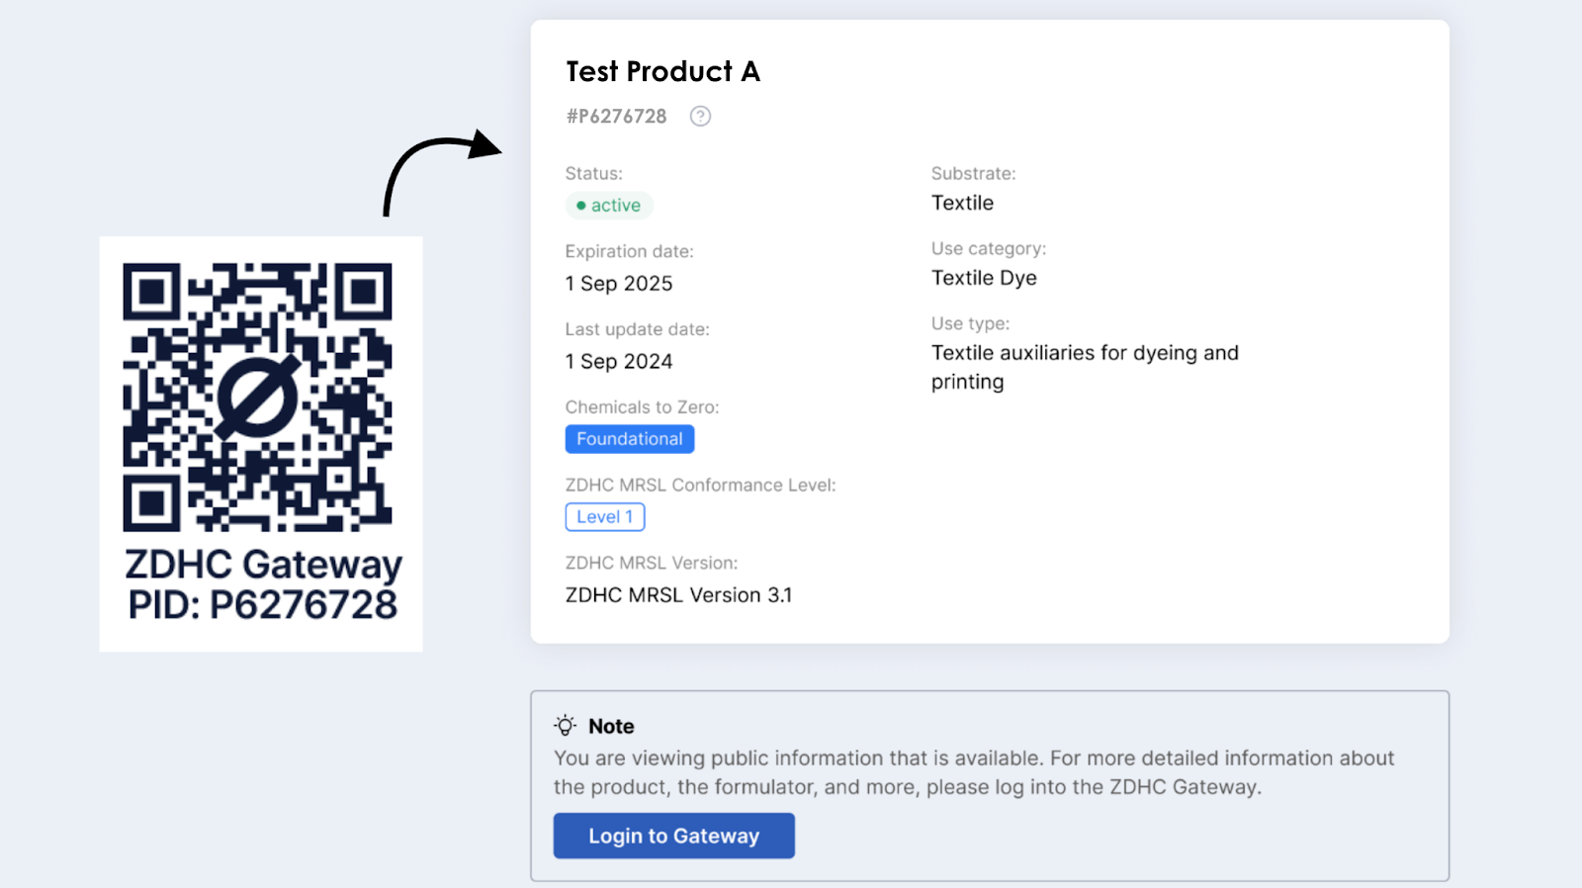Image resolution: width=1582 pixels, height=888 pixels.
Task: Click the Foundational badge under Chemicals to Zero
Action: point(630,439)
